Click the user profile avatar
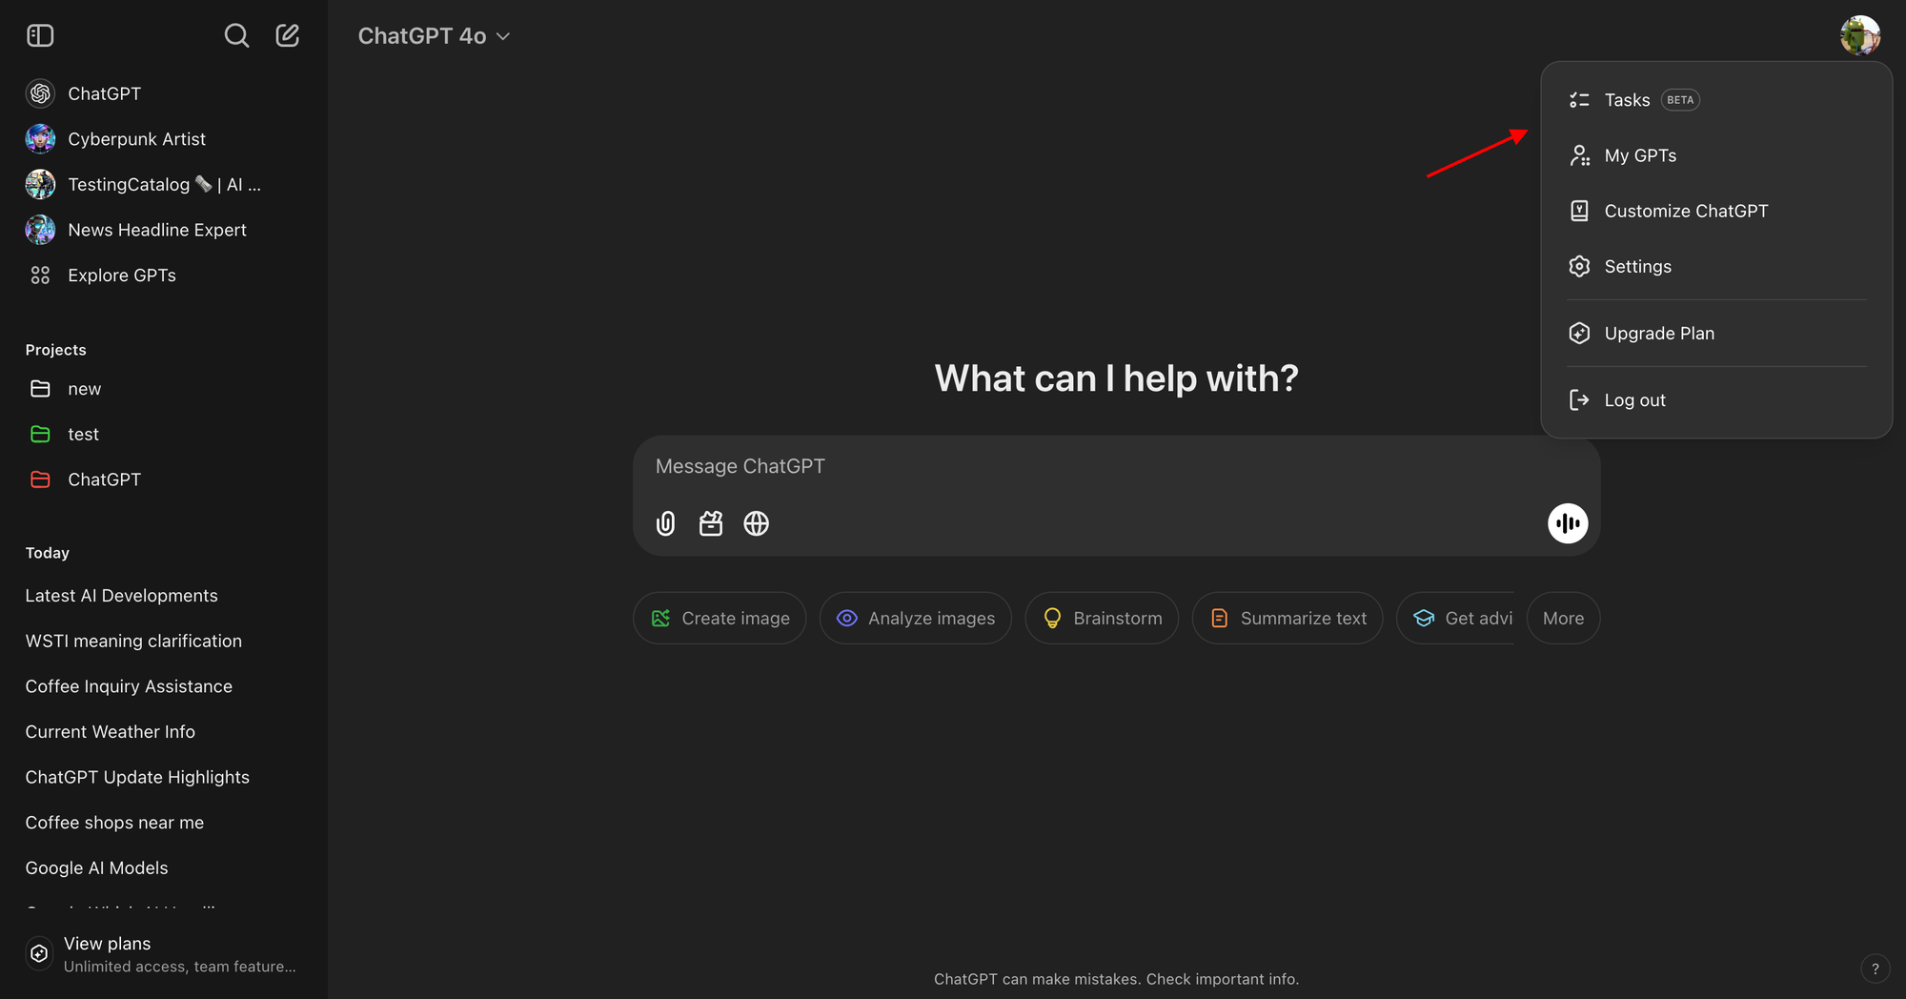Viewport: 1906px width, 999px height. pyautogui.click(x=1860, y=36)
